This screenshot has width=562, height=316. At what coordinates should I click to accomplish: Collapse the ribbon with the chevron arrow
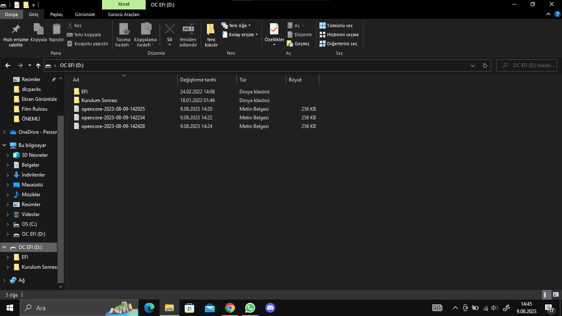[548, 14]
